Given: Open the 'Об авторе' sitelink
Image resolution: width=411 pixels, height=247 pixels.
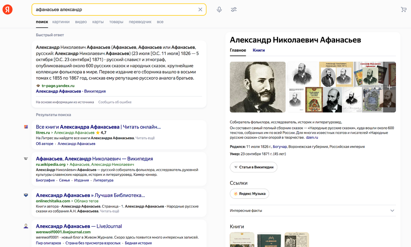Looking at the screenshot, I should (45, 144).
